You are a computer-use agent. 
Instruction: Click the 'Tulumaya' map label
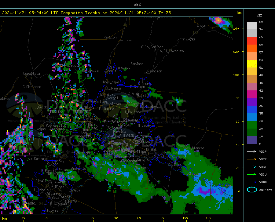coord(114,88)
